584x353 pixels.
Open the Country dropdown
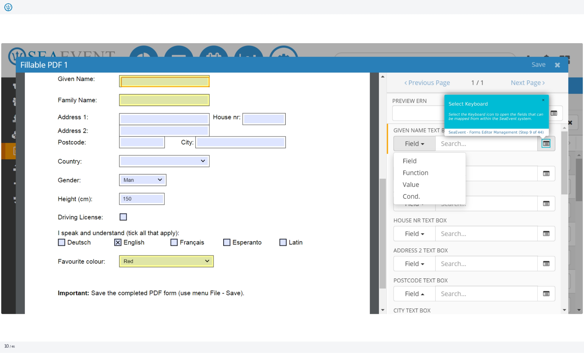tap(164, 161)
